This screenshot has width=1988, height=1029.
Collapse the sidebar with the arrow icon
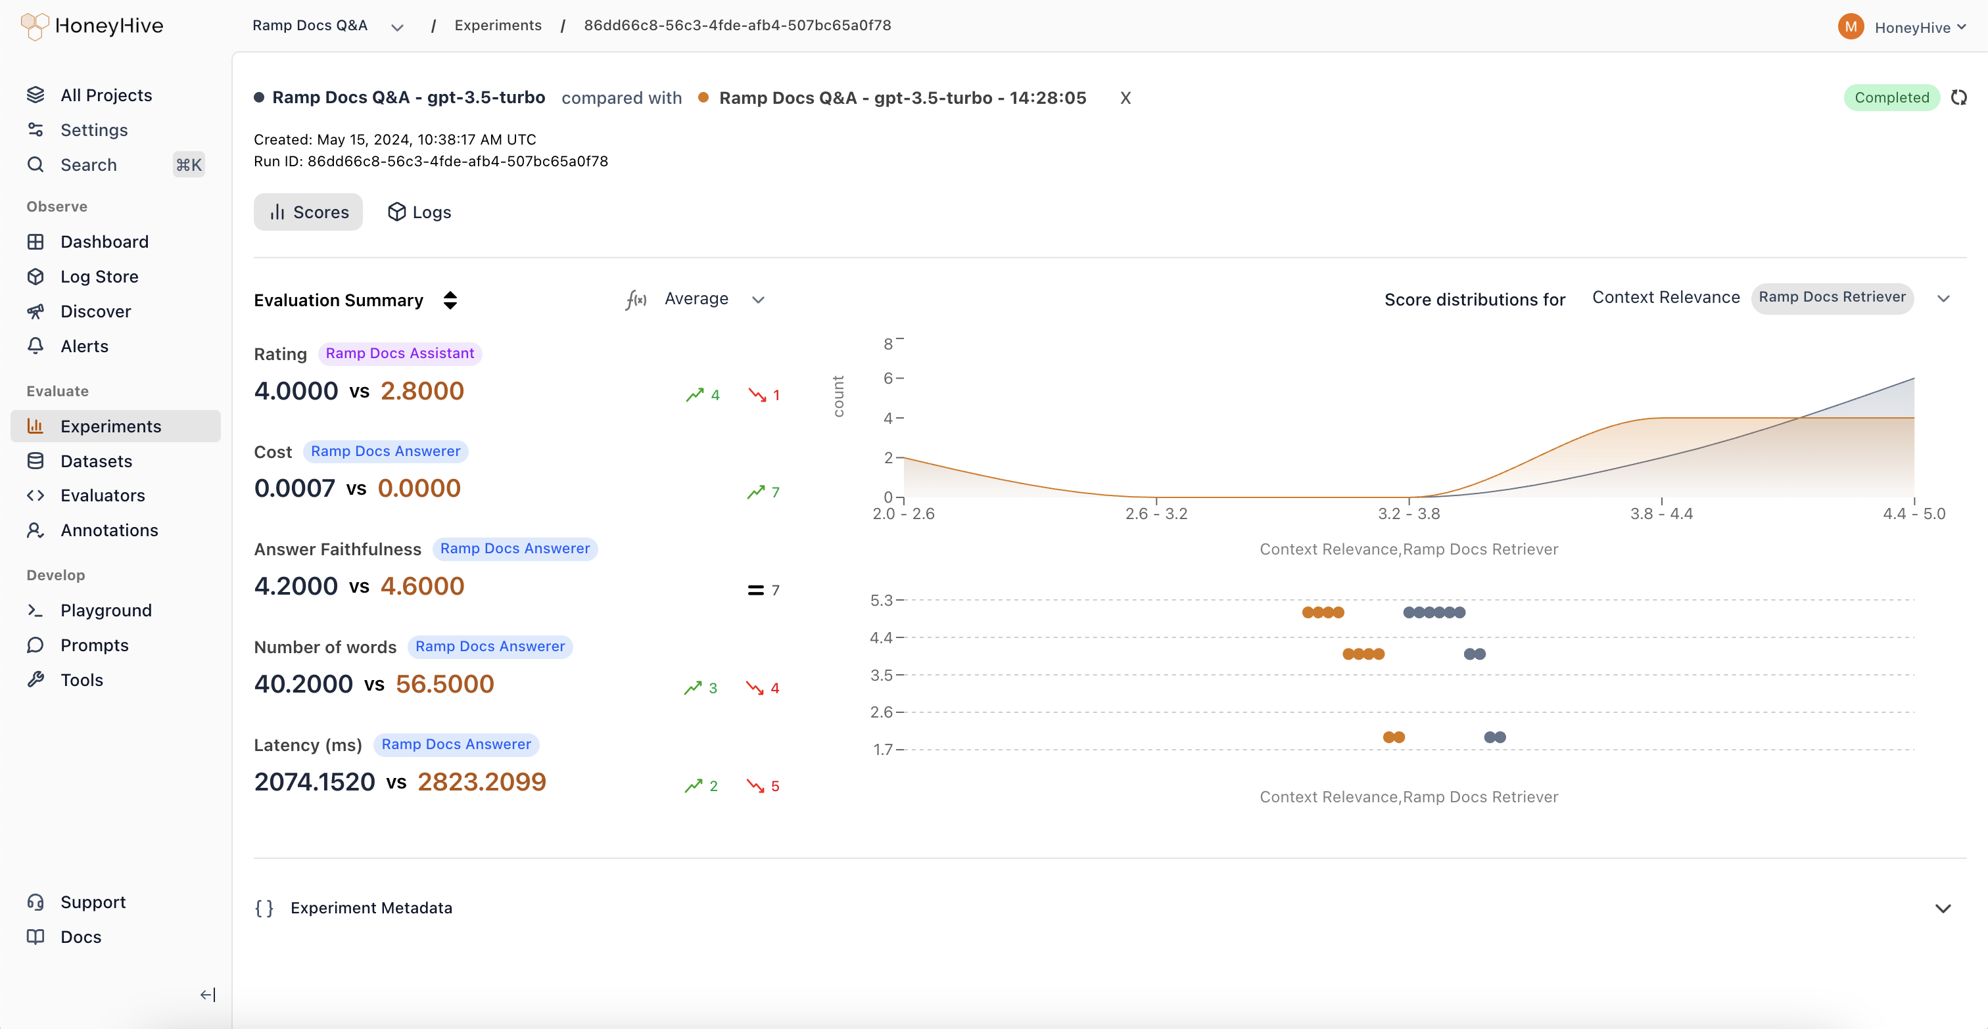(208, 994)
